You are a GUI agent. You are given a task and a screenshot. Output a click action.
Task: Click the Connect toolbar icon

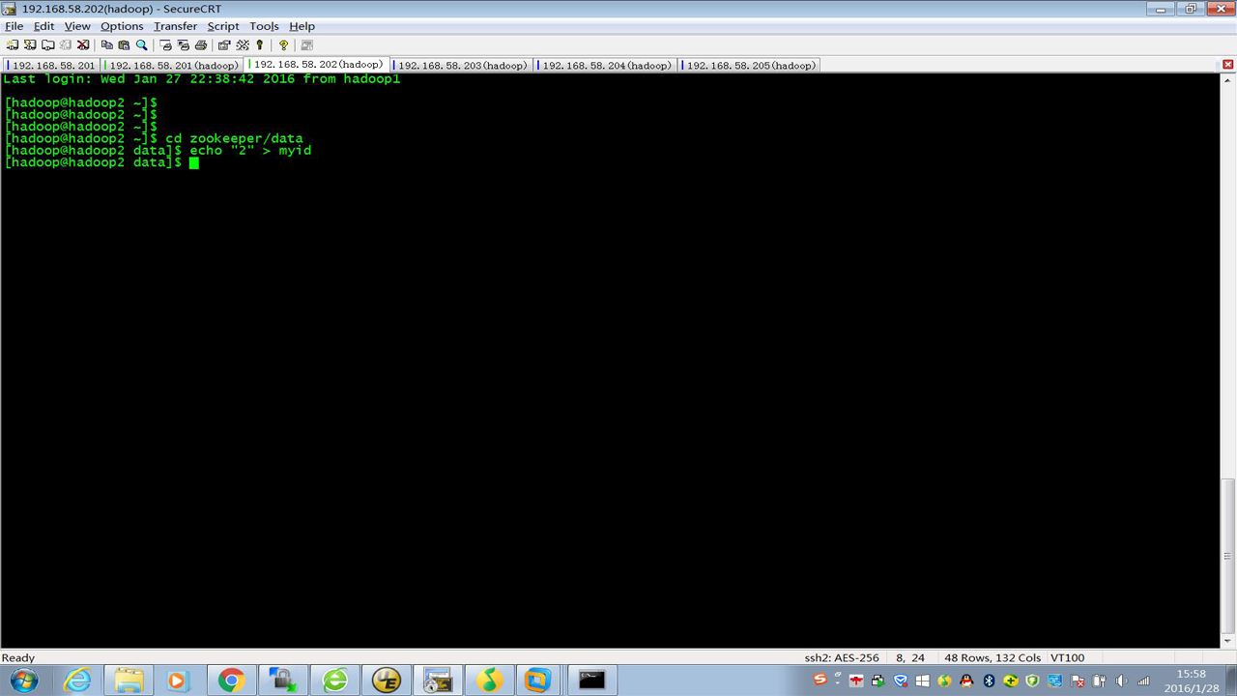coord(13,44)
